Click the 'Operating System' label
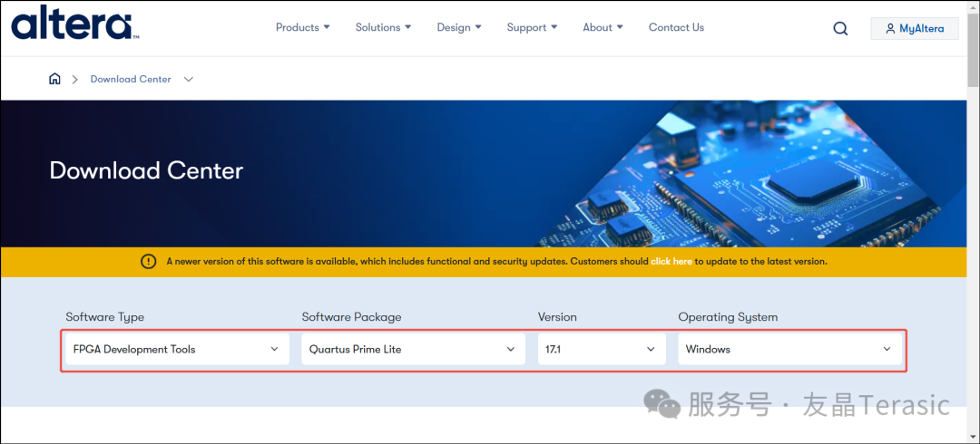 tap(728, 317)
